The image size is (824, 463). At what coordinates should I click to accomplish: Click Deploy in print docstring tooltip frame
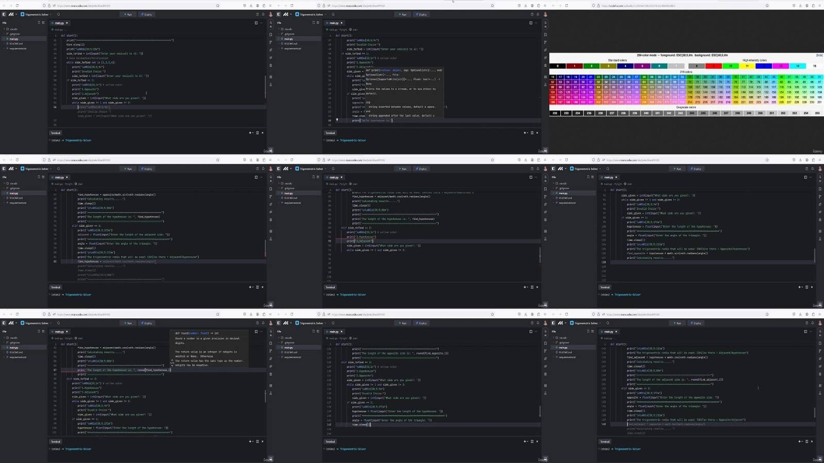[x=421, y=14]
